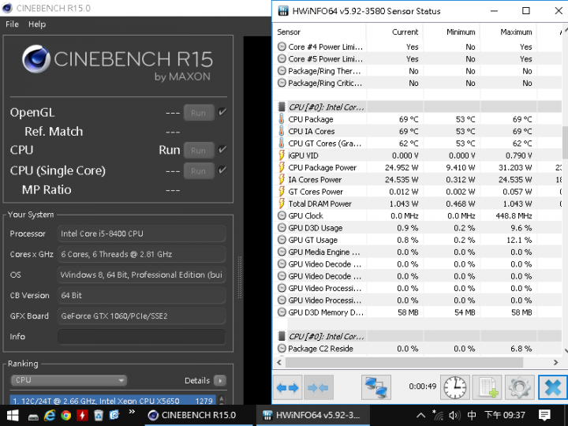Click the HWiNFO log file icon
Viewport: 568px width, 426px height.
[488, 387]
